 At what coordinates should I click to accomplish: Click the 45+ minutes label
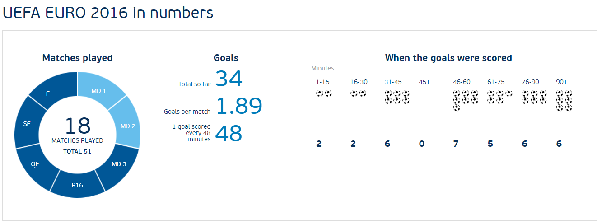point(424,82)
